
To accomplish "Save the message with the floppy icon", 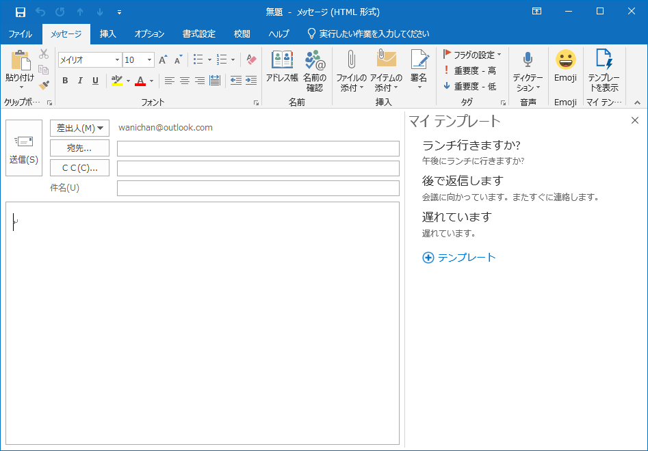I will coord(21,12).
